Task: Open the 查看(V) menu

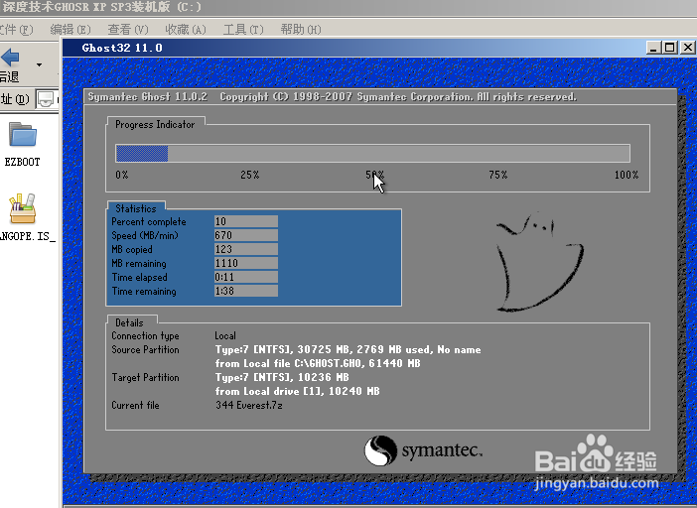Action: tap(128, 30)
